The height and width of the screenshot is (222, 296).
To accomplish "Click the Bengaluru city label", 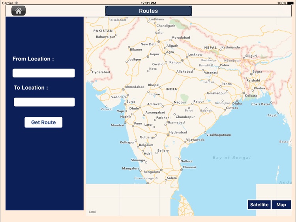I will point(152,172).
